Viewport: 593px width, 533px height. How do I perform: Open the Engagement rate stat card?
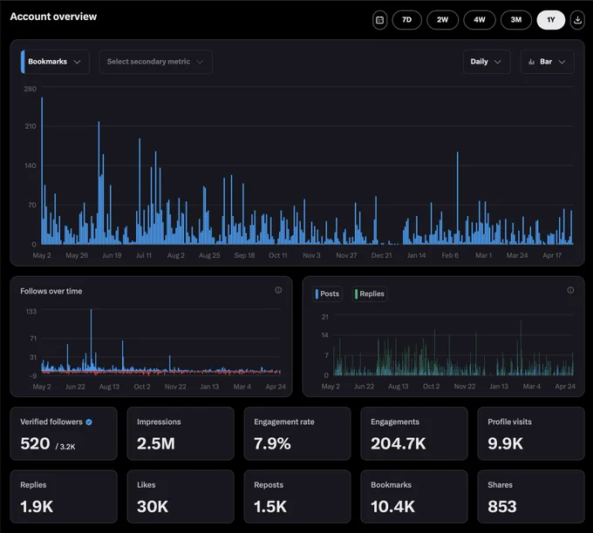[x=297, y=433]
